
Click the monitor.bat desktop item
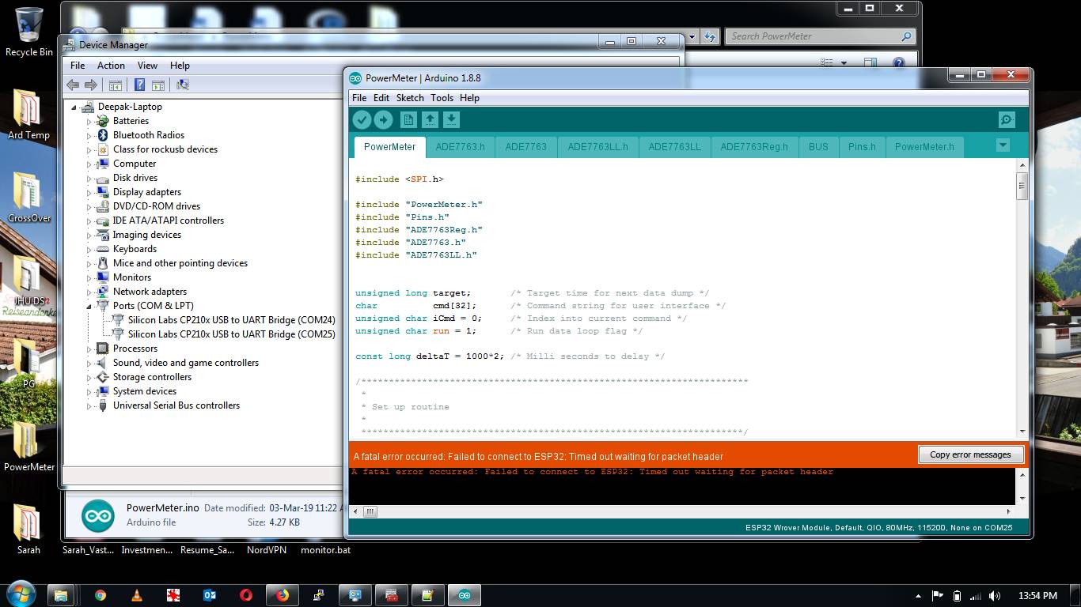point(325,549)
